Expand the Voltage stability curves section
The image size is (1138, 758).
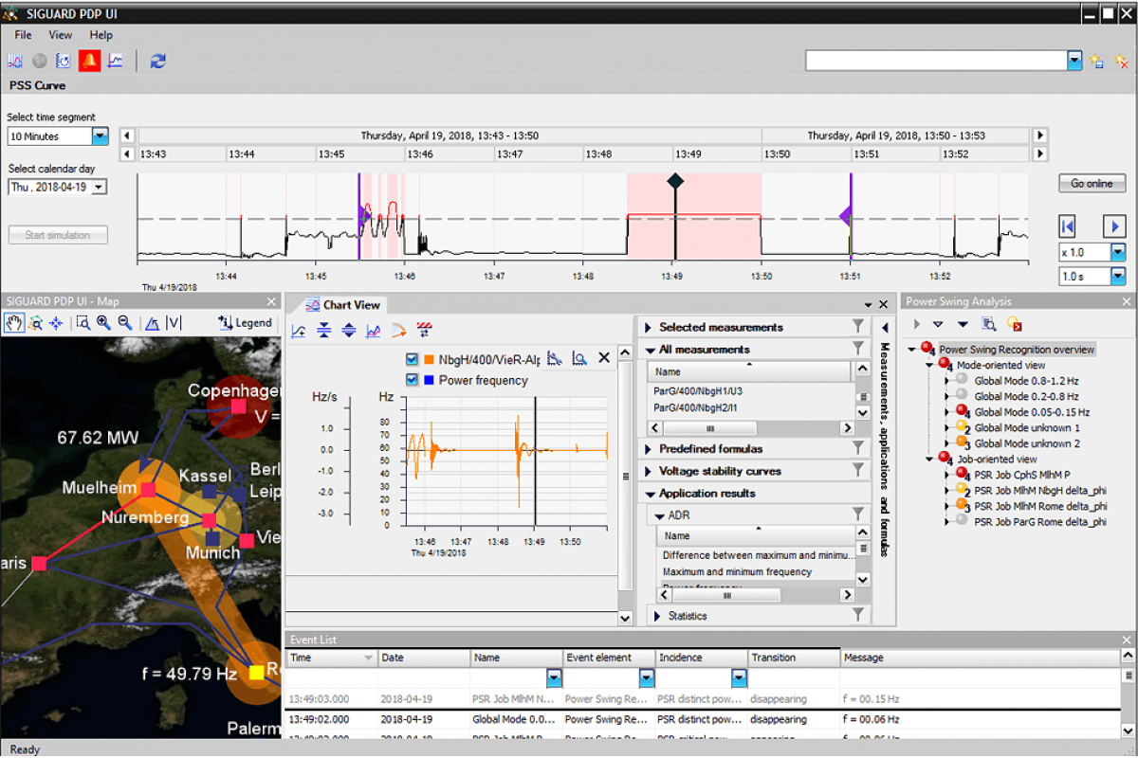[650, 471]
